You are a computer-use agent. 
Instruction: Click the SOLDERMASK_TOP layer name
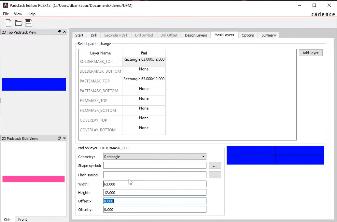pos(96,62)
